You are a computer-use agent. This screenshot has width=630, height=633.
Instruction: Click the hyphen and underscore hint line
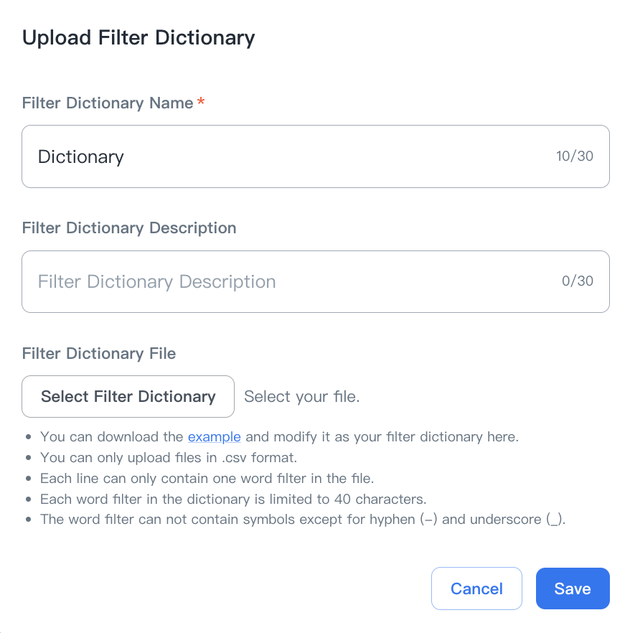[303, 520]
